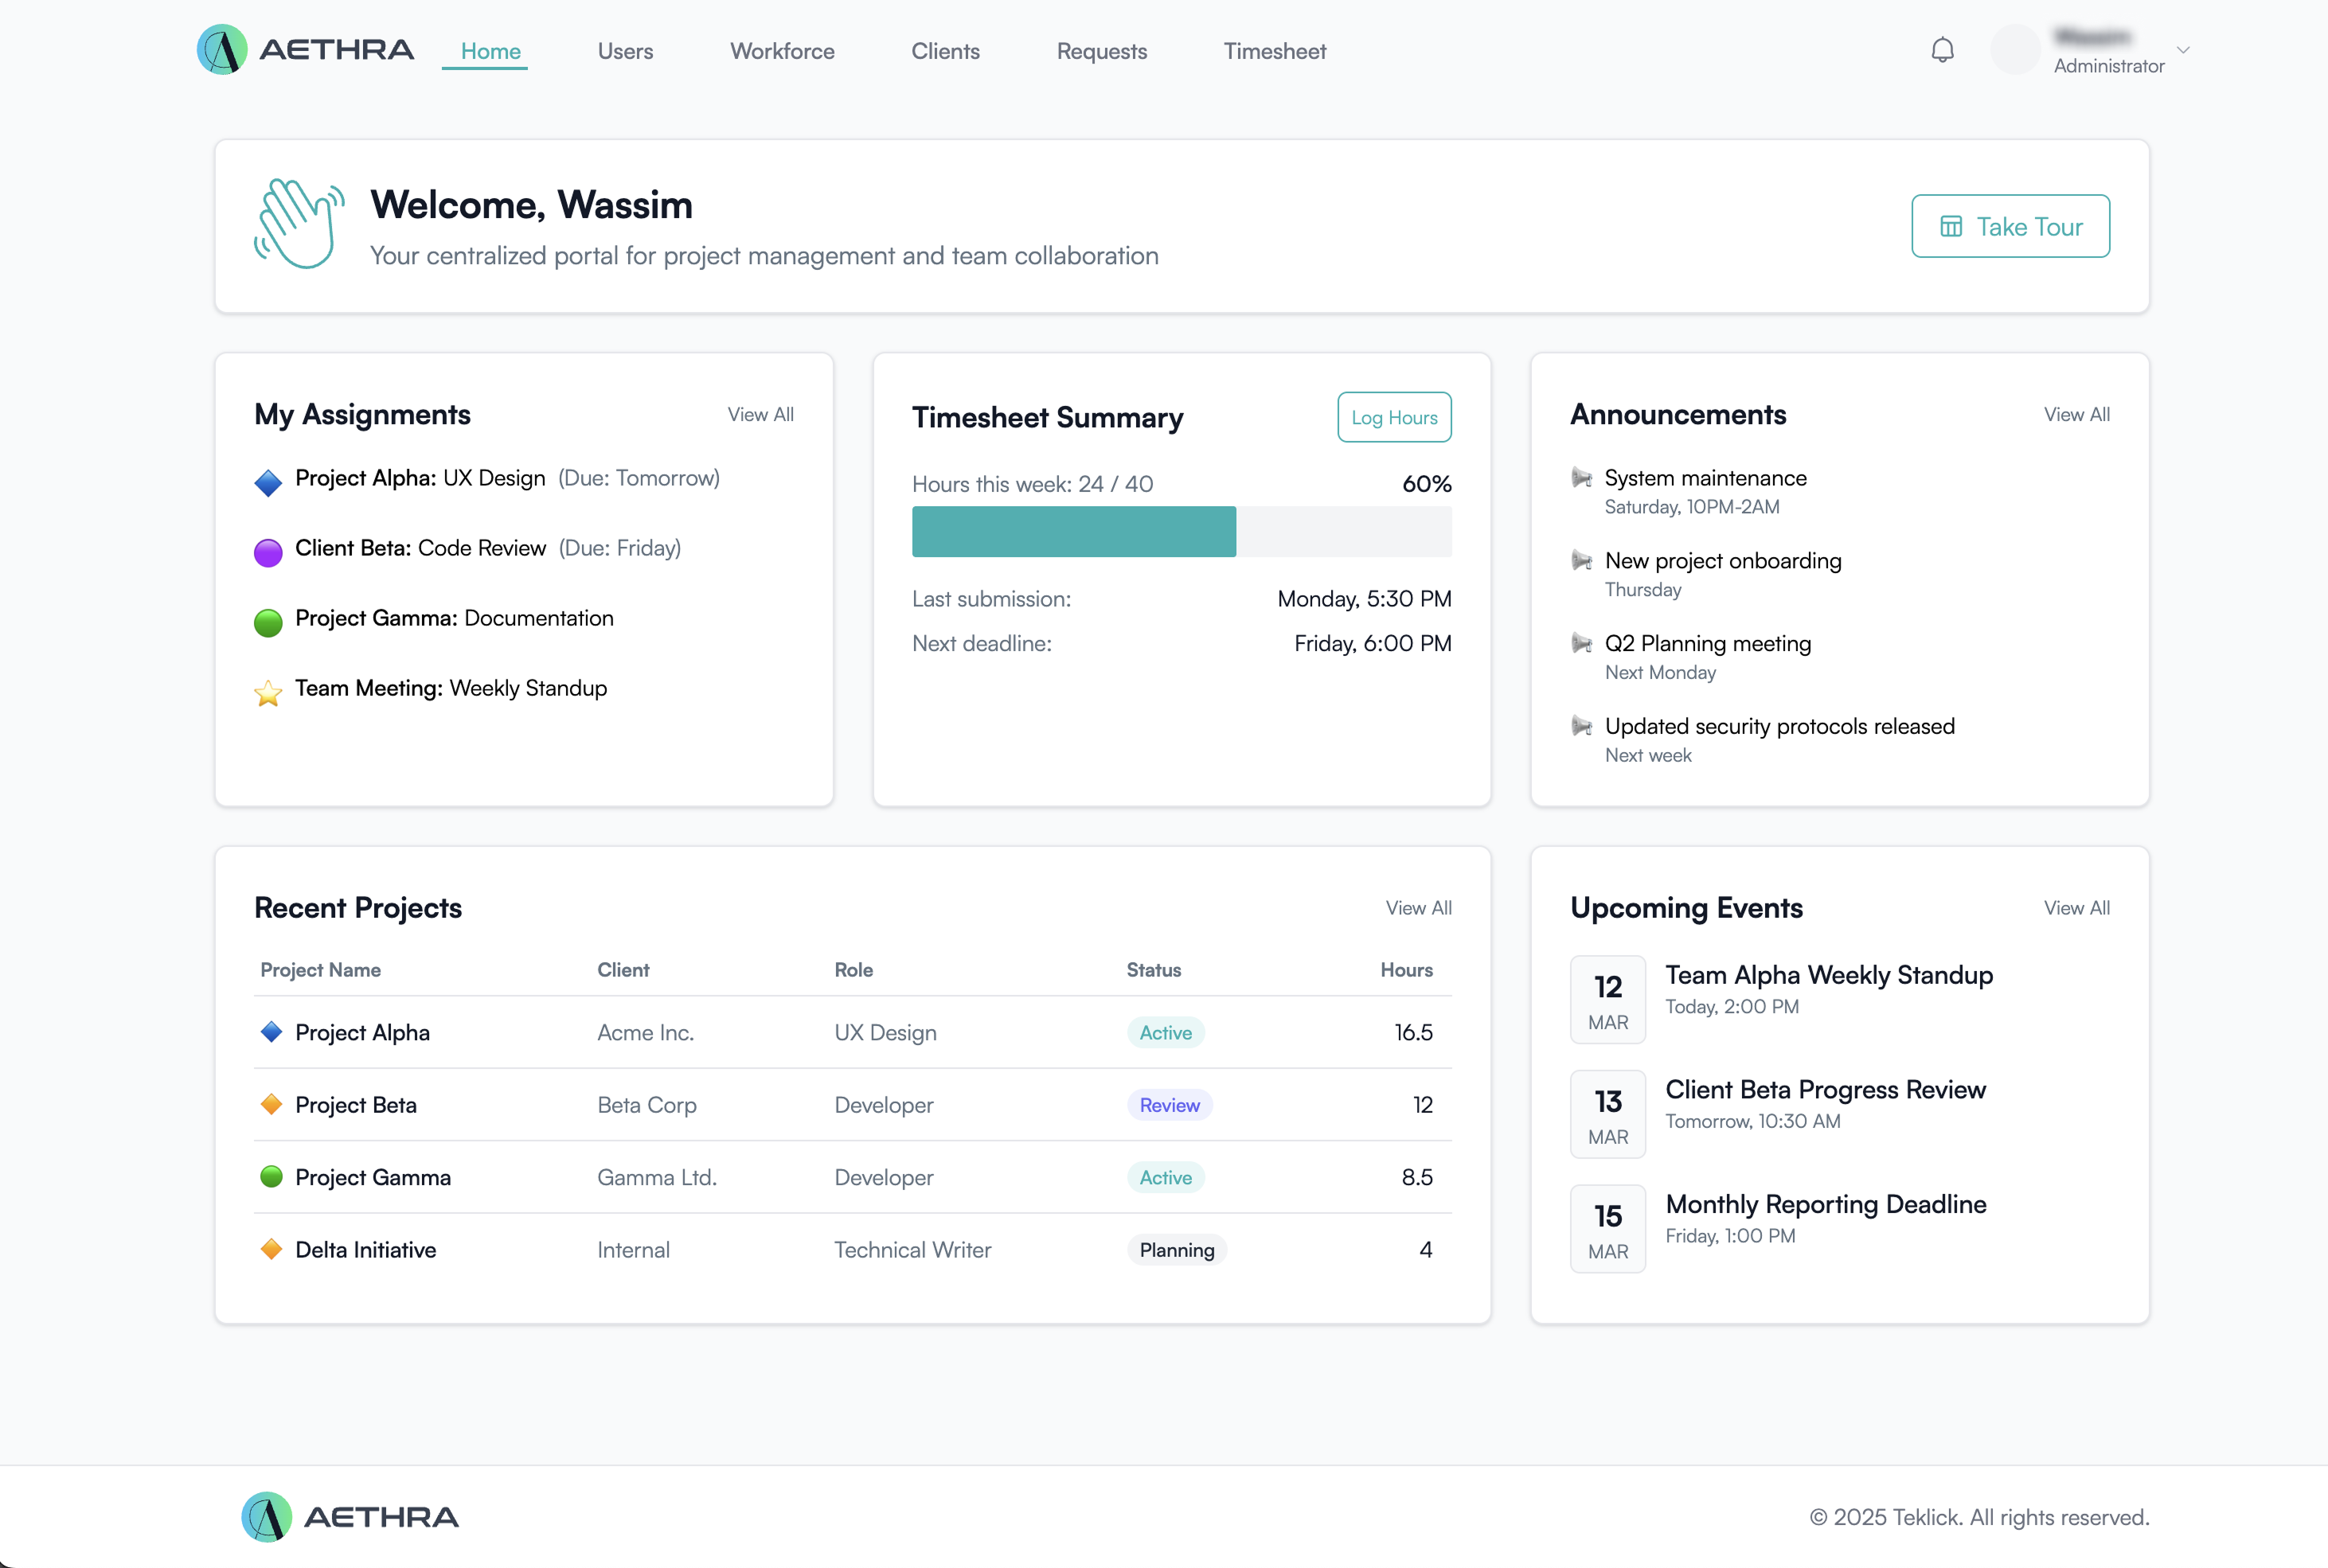Click the Log Hours button
2328x1568 pixels.
1394,417
